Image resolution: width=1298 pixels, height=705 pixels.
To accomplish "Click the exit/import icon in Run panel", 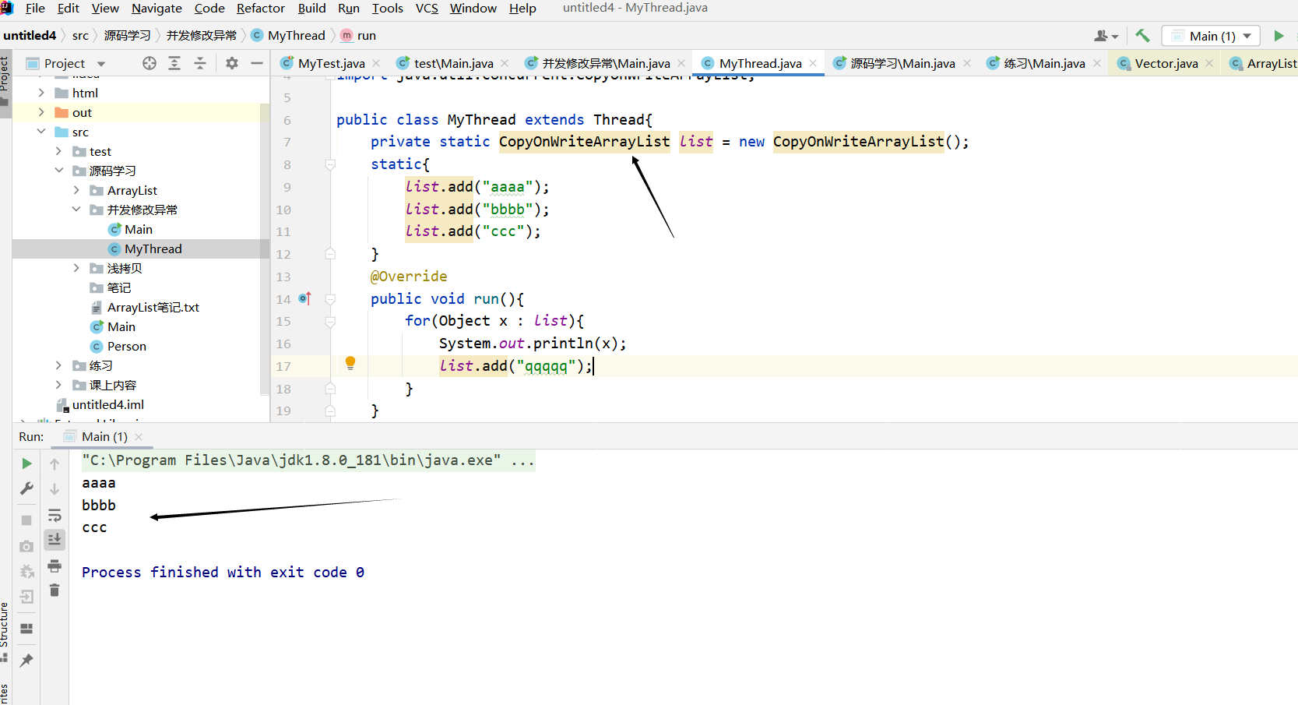I will (26, 597).
